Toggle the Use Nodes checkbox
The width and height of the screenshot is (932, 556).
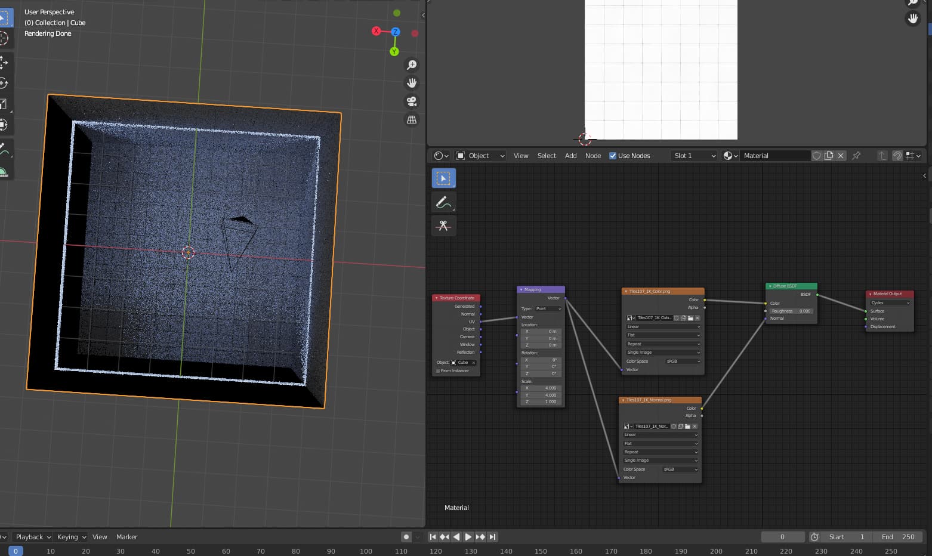(613, 156)
